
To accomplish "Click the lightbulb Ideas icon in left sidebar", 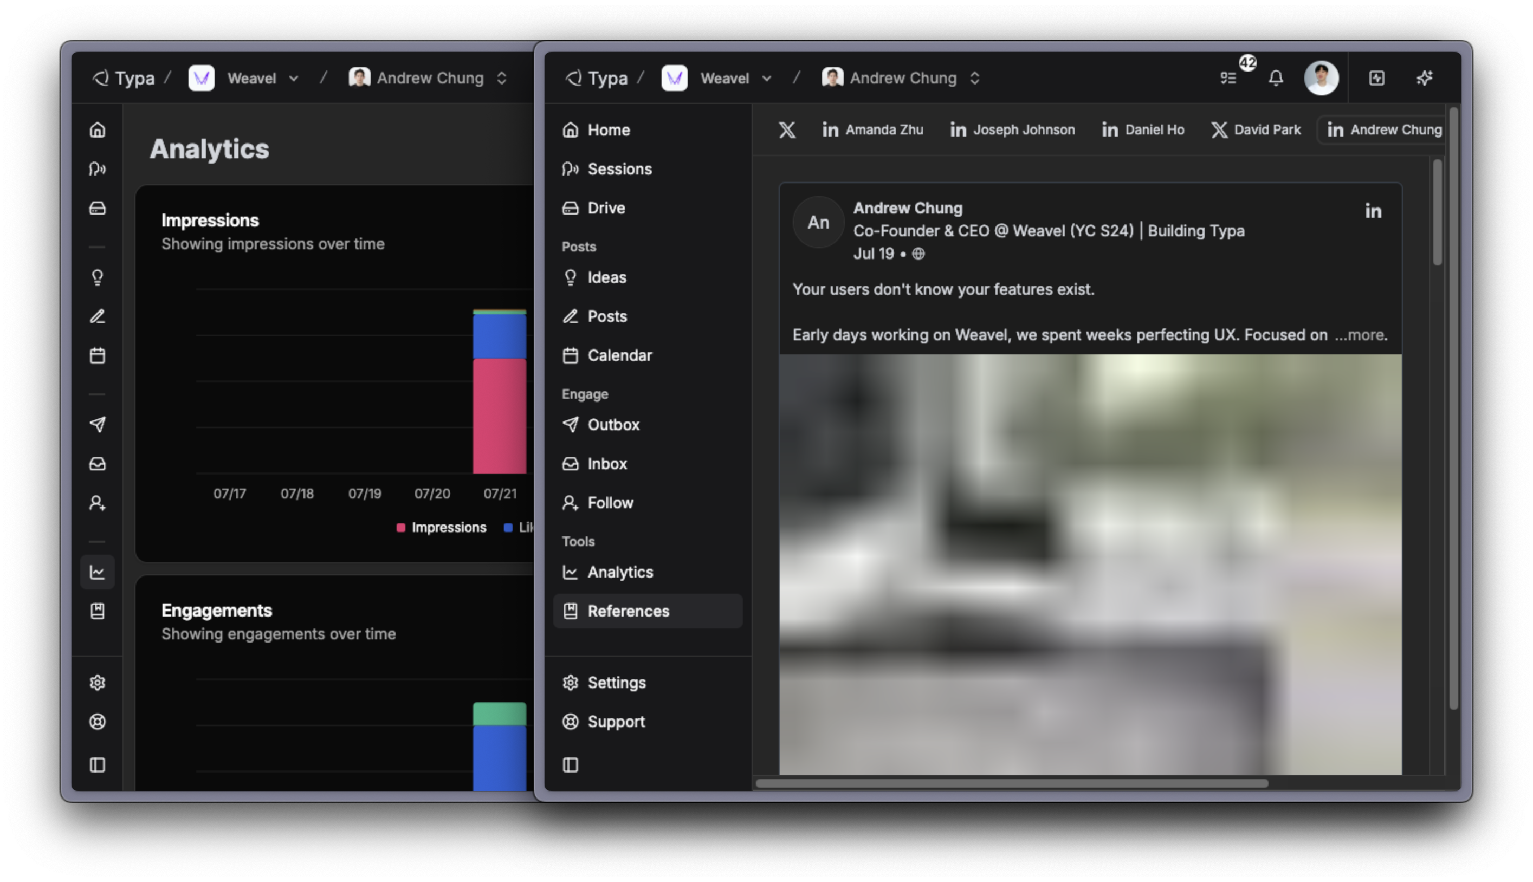I will point(98,277).
